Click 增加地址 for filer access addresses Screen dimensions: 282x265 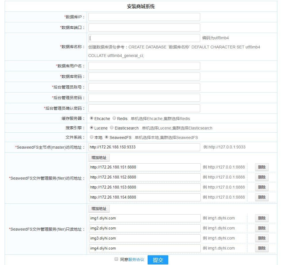pos(99,158)
